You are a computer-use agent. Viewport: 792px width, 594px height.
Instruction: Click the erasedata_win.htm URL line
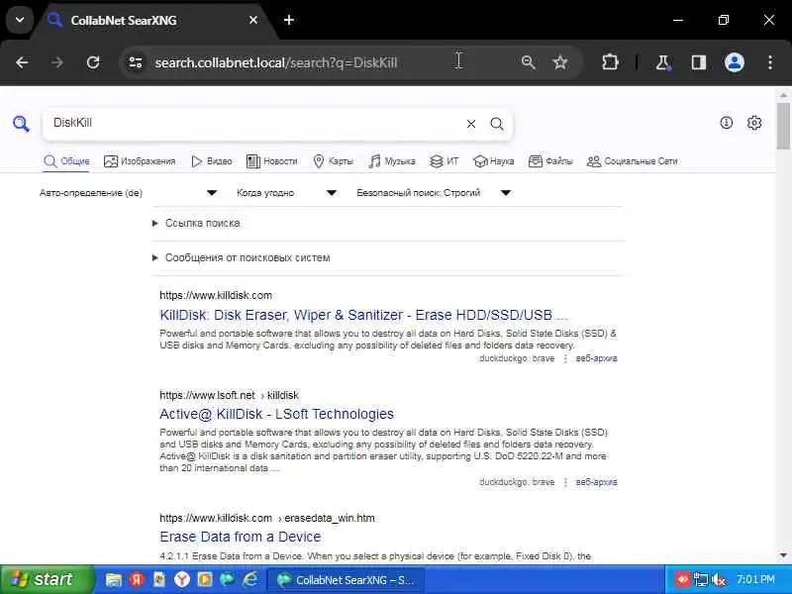click(x=267, y=518)
